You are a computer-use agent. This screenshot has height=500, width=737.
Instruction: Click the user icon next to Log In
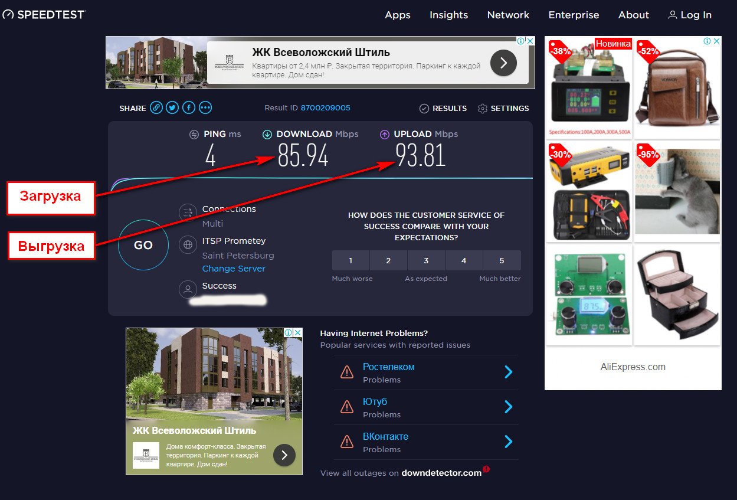[672, 15]
